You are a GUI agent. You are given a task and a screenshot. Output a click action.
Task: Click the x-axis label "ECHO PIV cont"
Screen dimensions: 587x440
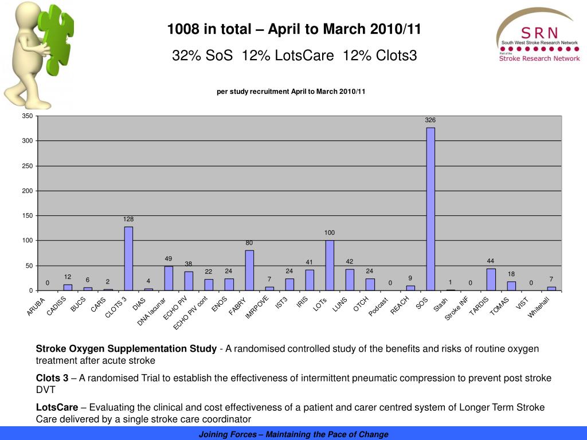click(x=190, y=313)
